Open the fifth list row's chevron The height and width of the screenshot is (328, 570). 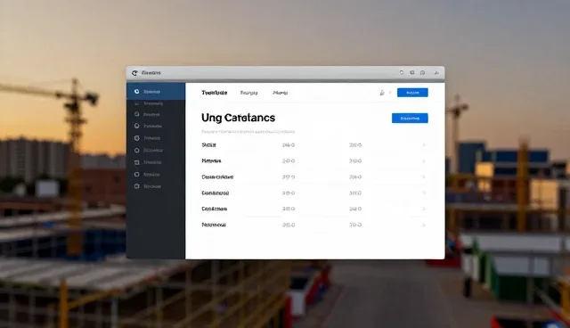424,209
